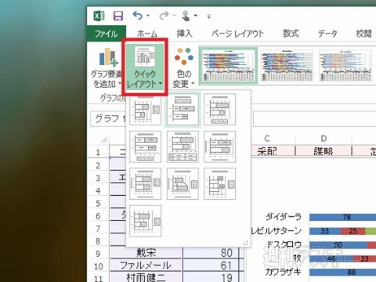The image size is (376, 282).
Task: Click the blue bar labeled 78
Action: 342,217
